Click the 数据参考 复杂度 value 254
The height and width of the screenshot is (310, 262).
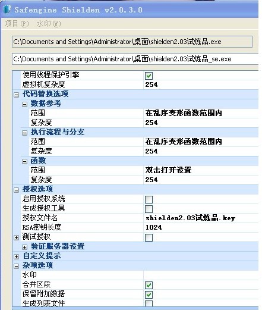(x=151, y=123)
